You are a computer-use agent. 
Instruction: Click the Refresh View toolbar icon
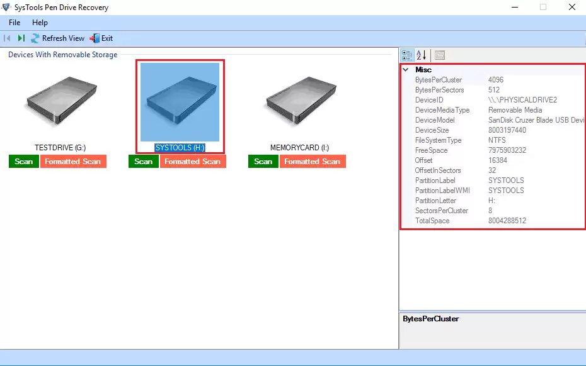click(x=36, y=38)
